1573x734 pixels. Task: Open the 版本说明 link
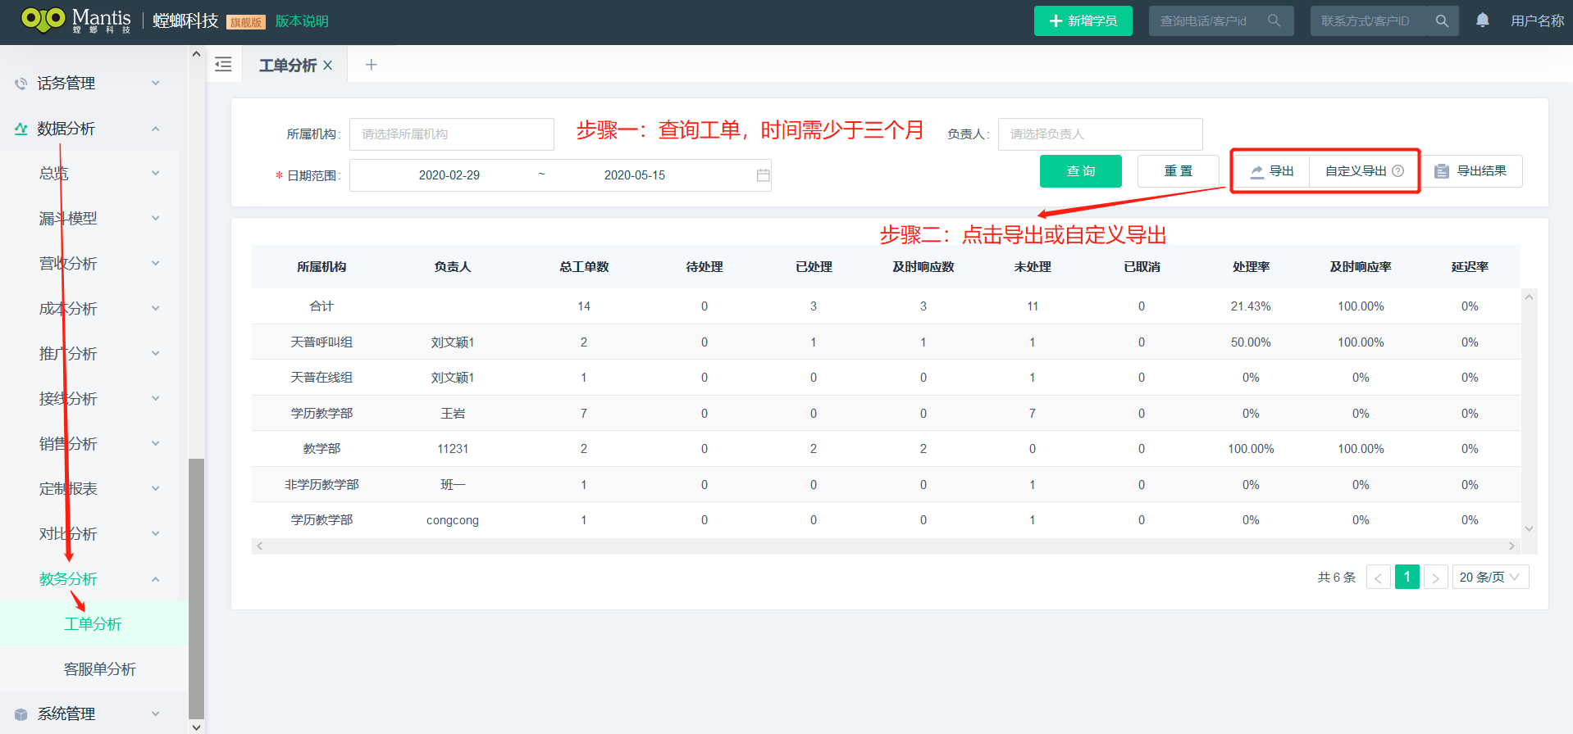[x=302, y=21]
